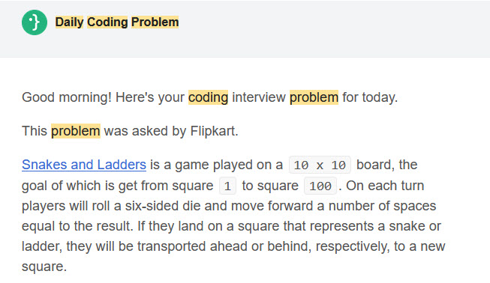Click the word 'today.' in the greeting
Viewport: 490px width, 283px height.
pos(380,97)
